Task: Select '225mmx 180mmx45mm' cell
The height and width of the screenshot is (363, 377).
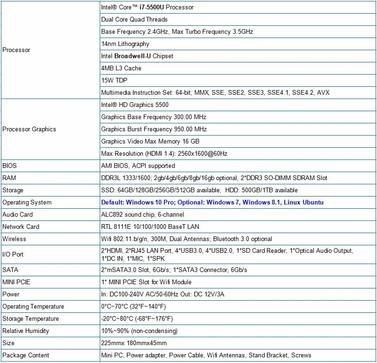Action: click(238, 343)
